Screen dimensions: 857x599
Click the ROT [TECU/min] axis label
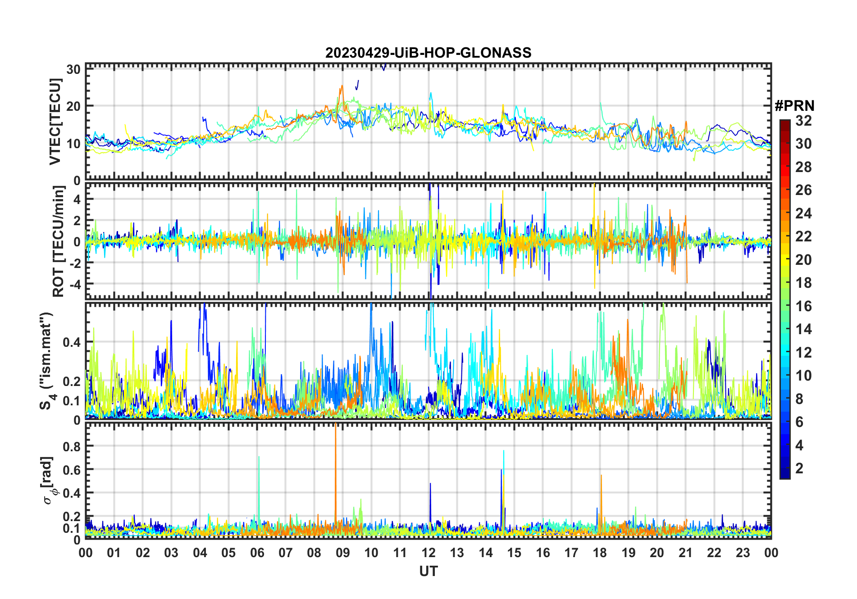click(58, 241)
